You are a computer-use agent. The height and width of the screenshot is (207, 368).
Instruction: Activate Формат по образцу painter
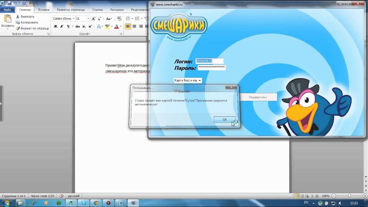pos(32,28)
